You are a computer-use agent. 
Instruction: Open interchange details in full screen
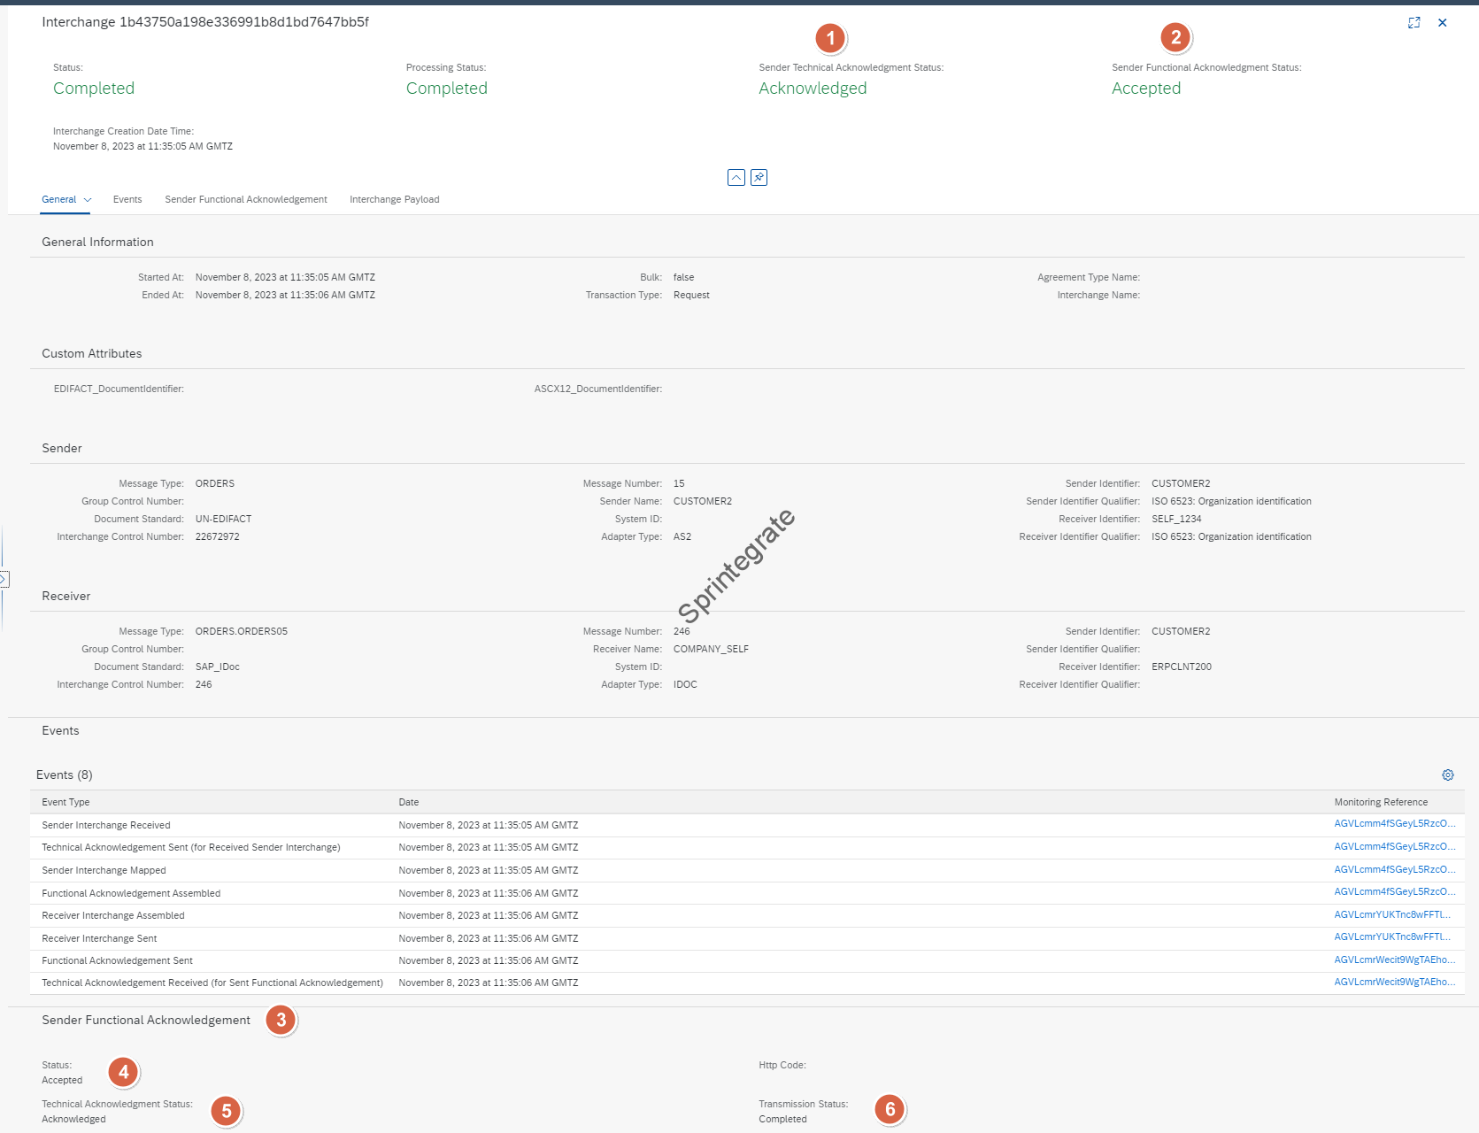point(1414,23)
